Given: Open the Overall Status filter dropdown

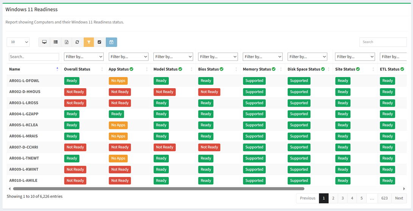Looking at the screenshot, I should coord(84,57).
